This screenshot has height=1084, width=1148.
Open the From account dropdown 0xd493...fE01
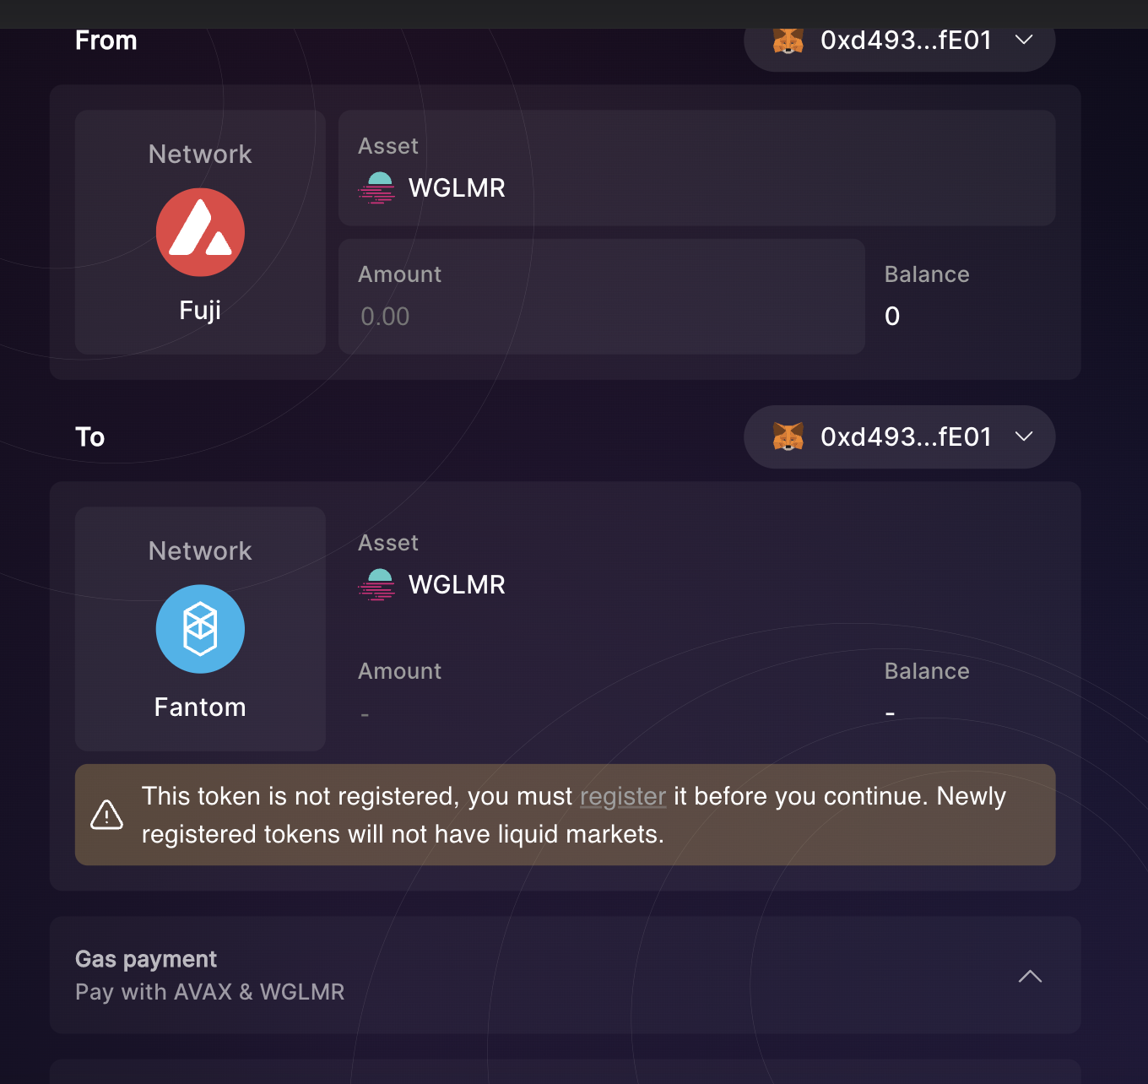pos(899,40)
